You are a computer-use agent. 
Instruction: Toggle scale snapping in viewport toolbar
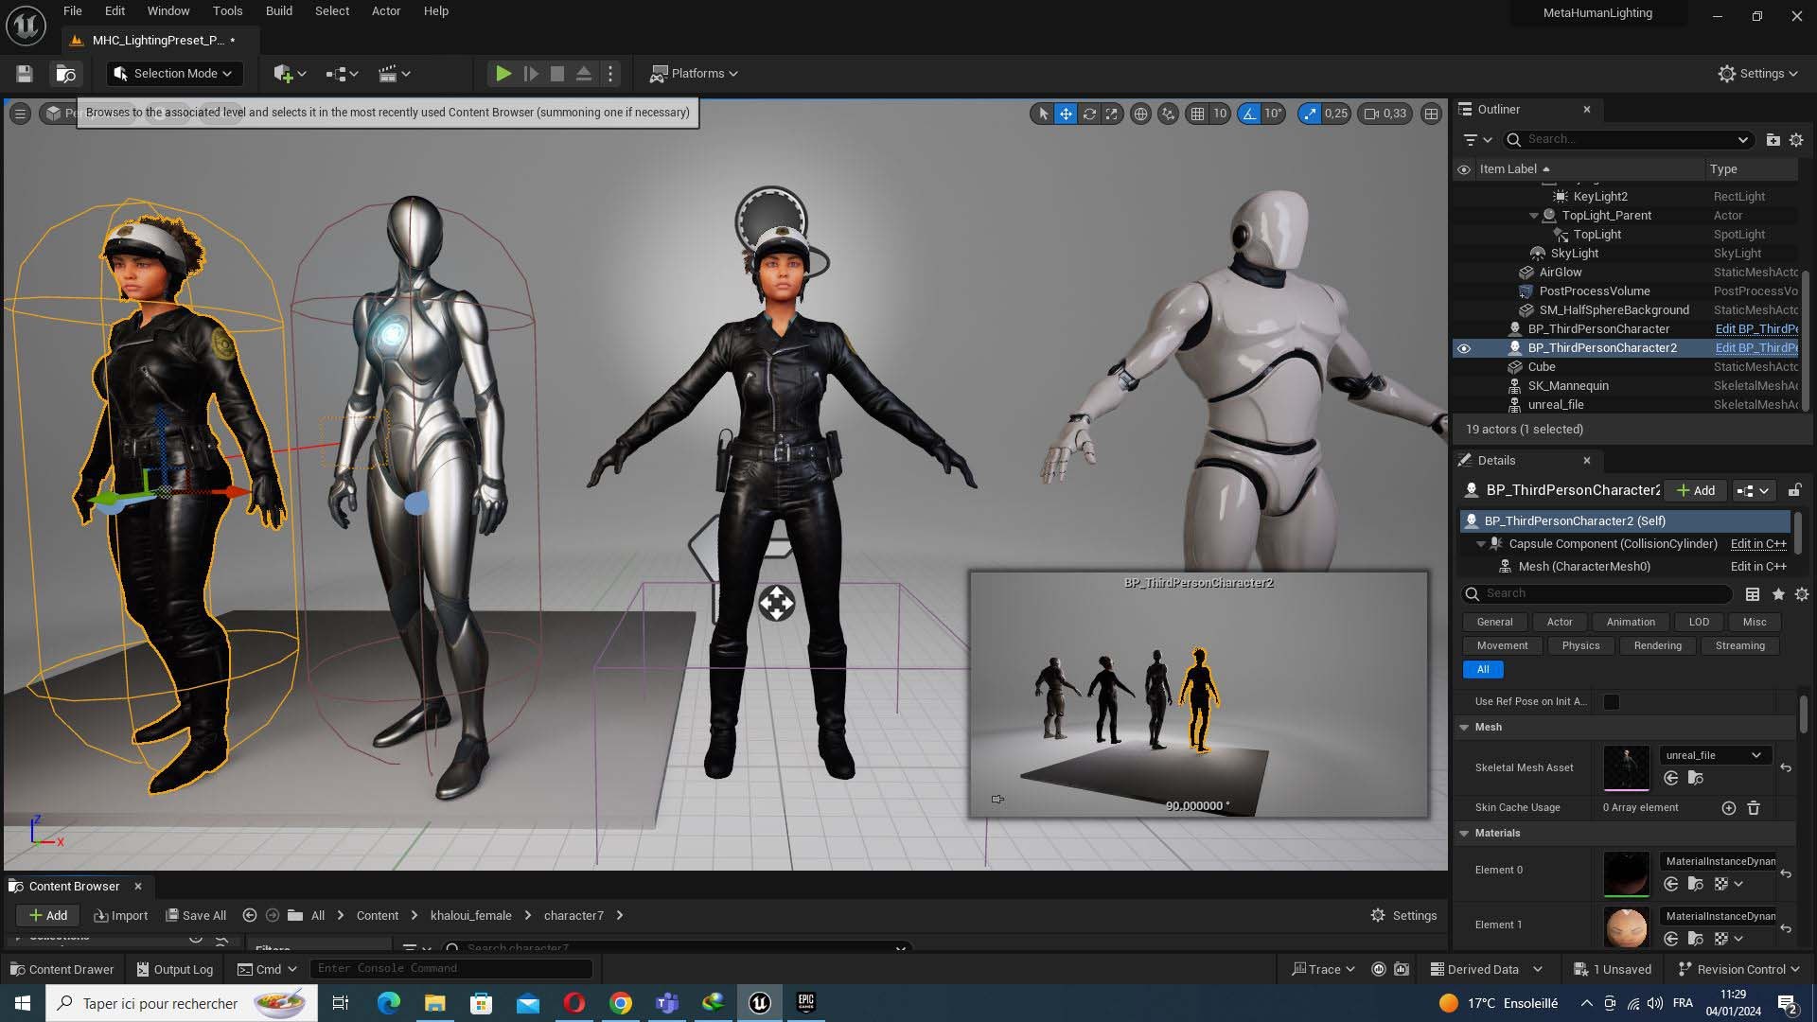tap(1310, 114)
